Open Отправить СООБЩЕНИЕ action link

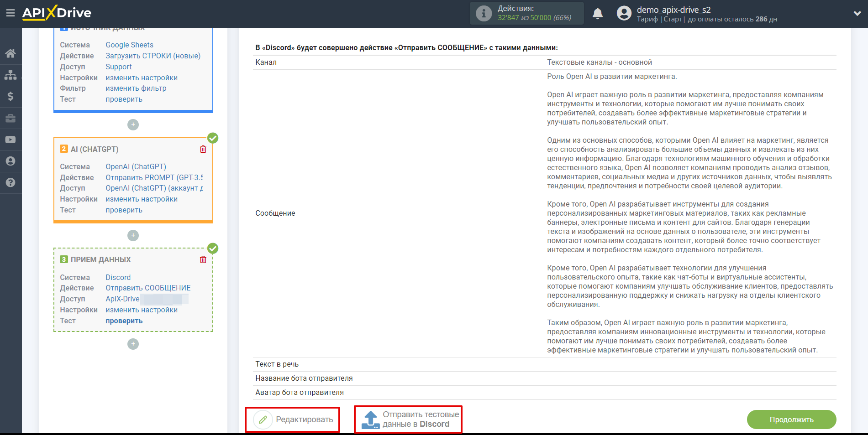(x=148, y=288)
